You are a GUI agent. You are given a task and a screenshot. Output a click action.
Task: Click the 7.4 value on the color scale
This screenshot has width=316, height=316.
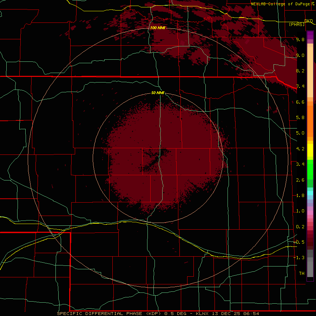[x=300, y=86]
